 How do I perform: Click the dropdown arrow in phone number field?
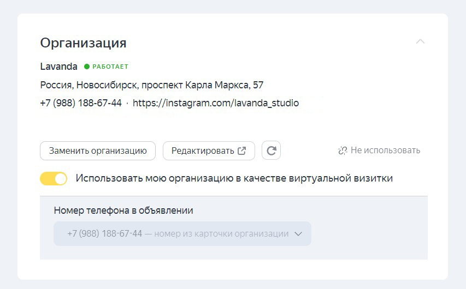pos(298,234)
